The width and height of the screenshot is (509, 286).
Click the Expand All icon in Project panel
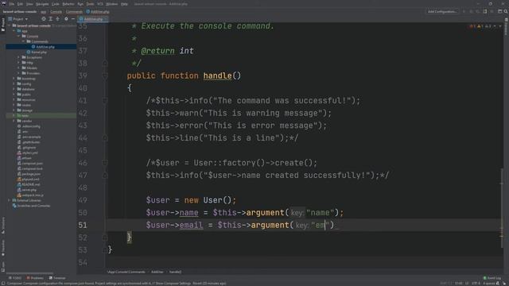[51, 19]
